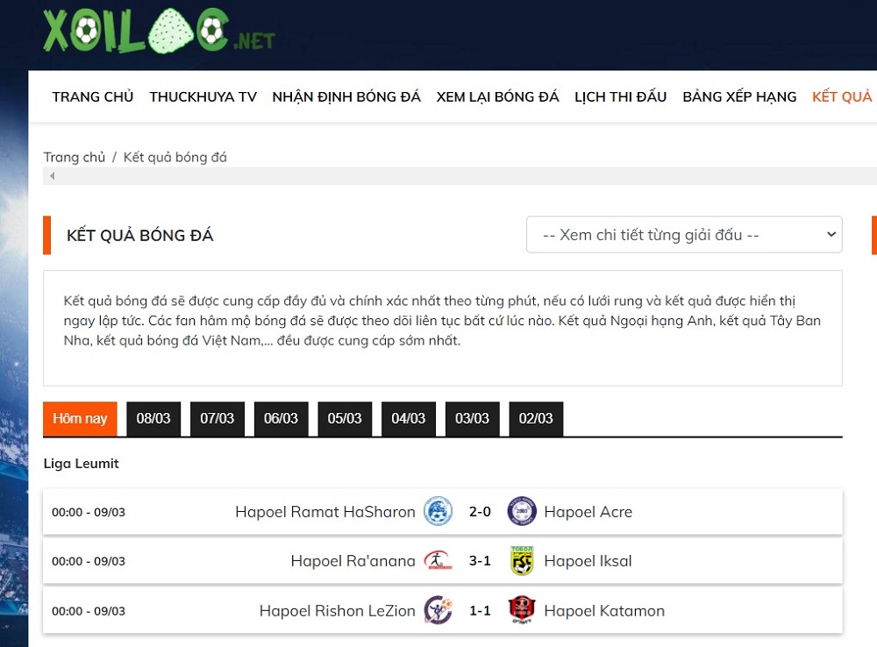Click Hapoel Katamon team crest
Screen dimensions: 877x647
pos(522,611)
